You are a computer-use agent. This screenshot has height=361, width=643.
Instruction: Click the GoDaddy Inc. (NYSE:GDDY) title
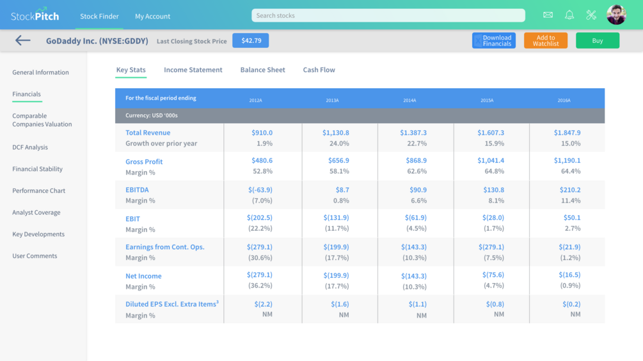(97, 41)
